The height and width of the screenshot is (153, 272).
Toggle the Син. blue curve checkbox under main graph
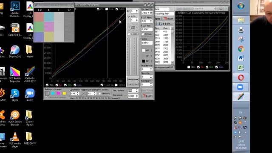point(75,85)
